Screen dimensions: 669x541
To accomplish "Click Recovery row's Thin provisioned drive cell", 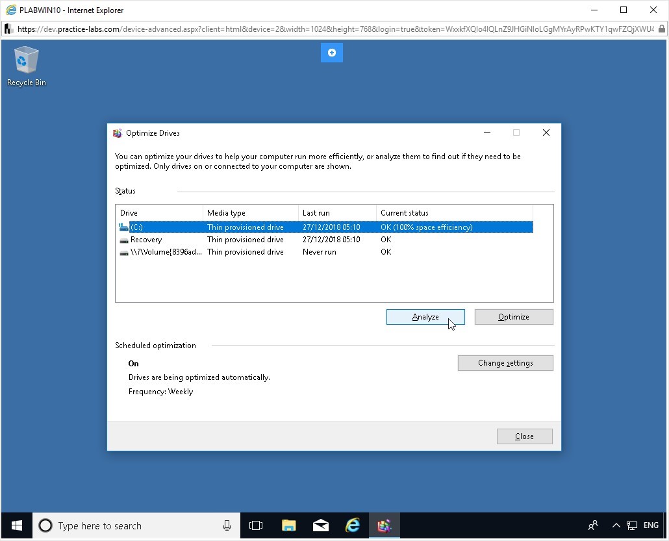I will (246, 240).
